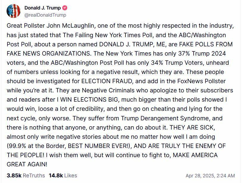Click the ReTruths label
Screen dimensions: 242x183
[34, 176]
